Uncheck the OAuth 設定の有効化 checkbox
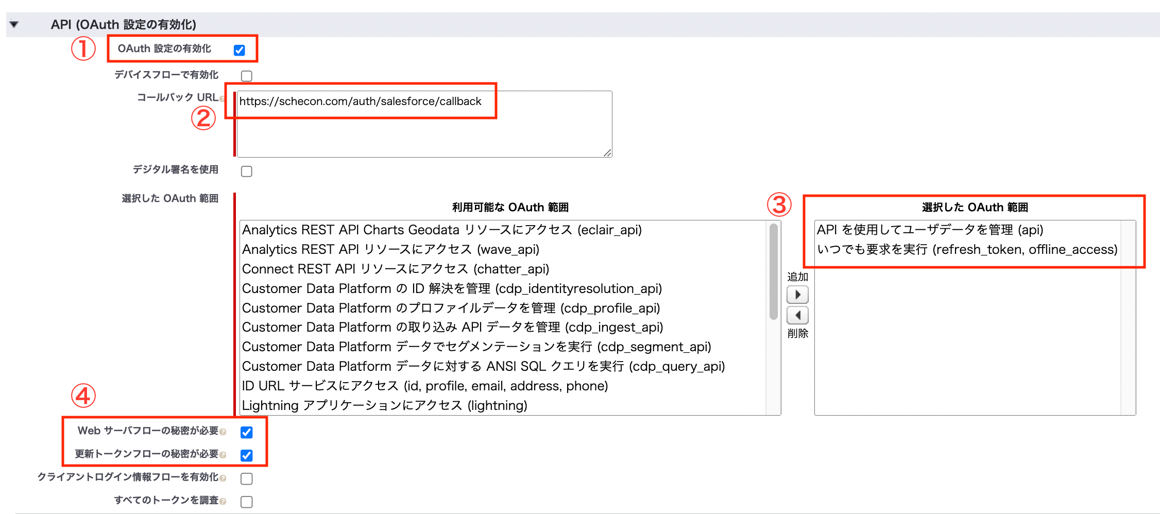1160x514 pixels. pos(239,50)
